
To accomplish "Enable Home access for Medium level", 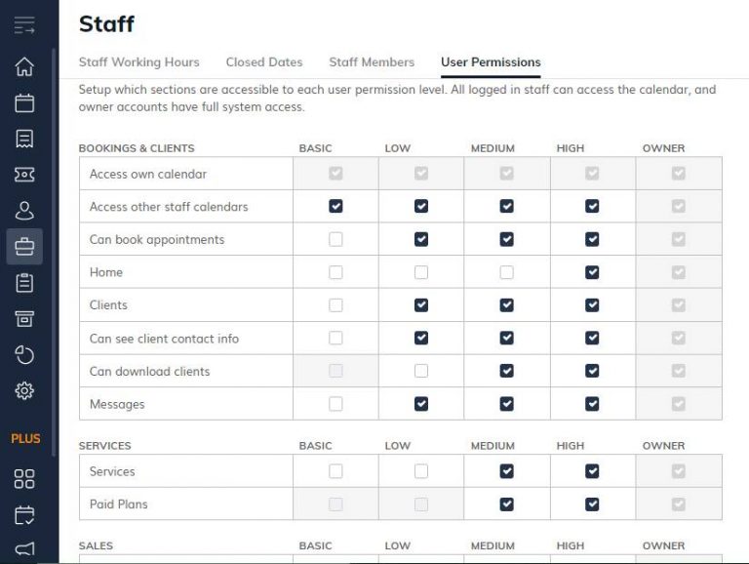I will [506, 272].
